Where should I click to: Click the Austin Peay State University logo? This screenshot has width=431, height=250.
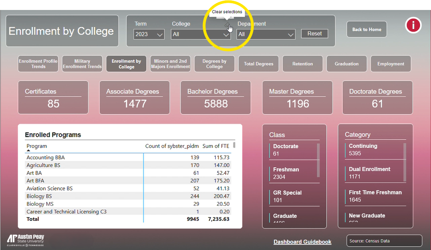pyautogui.click(x=26, y=240)
